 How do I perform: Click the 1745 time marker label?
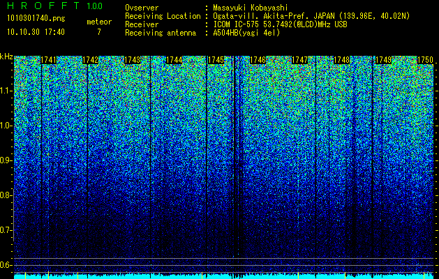[216, 60]
